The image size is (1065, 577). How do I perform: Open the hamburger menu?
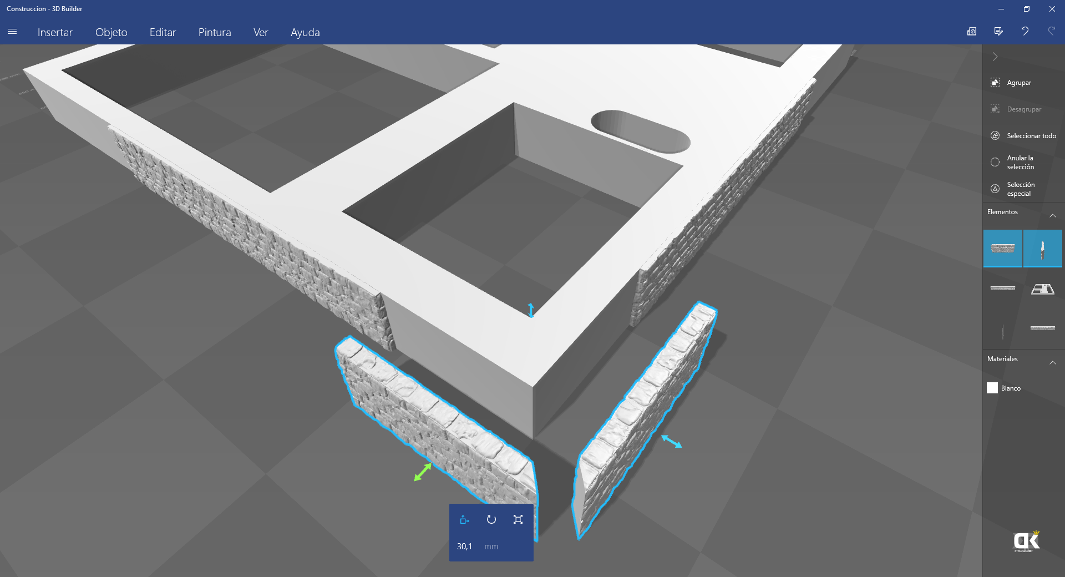click(12, 32)
